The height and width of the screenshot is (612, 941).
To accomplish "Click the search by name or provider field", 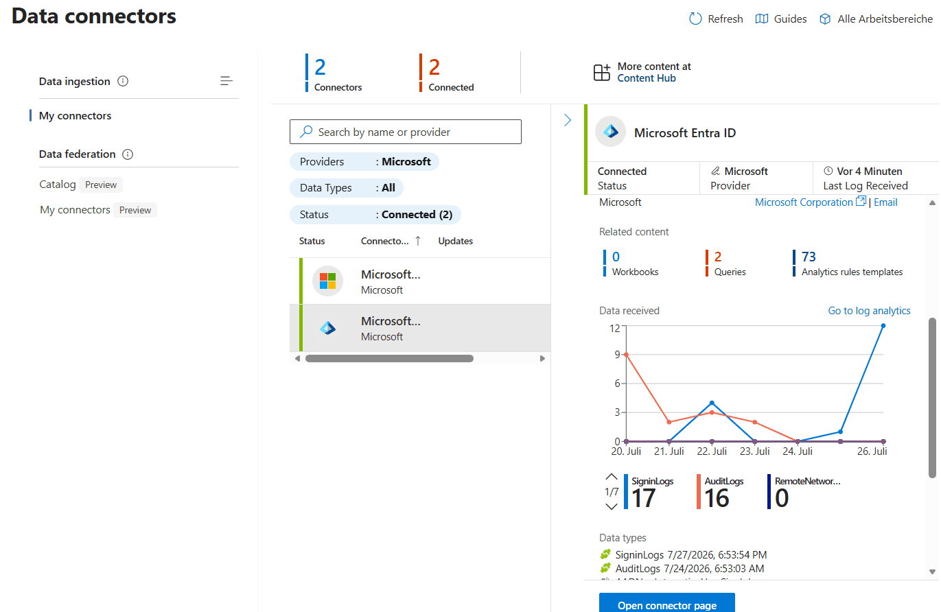I will [406, 132].
